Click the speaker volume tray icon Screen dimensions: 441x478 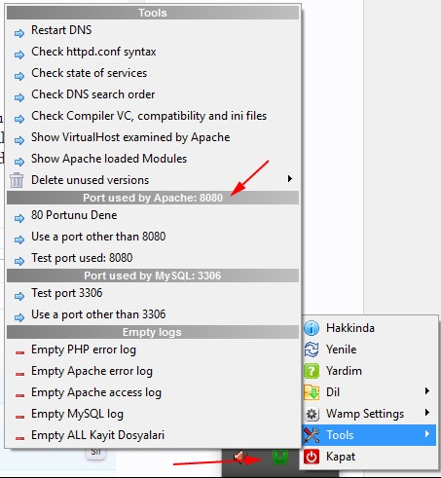pyautogui.click(x=240, y=458)
